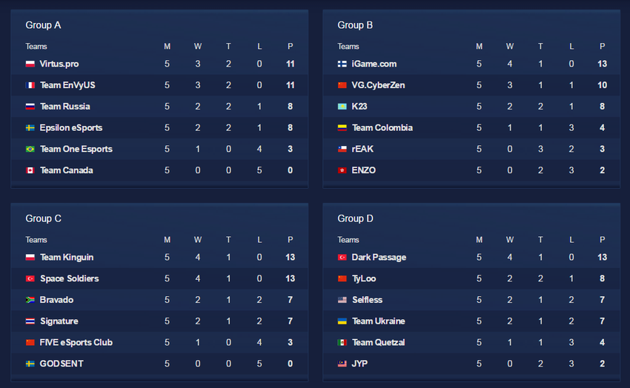Select the Group A table heading
Viewport: 630px width, 388px height.
click(44, 25)
